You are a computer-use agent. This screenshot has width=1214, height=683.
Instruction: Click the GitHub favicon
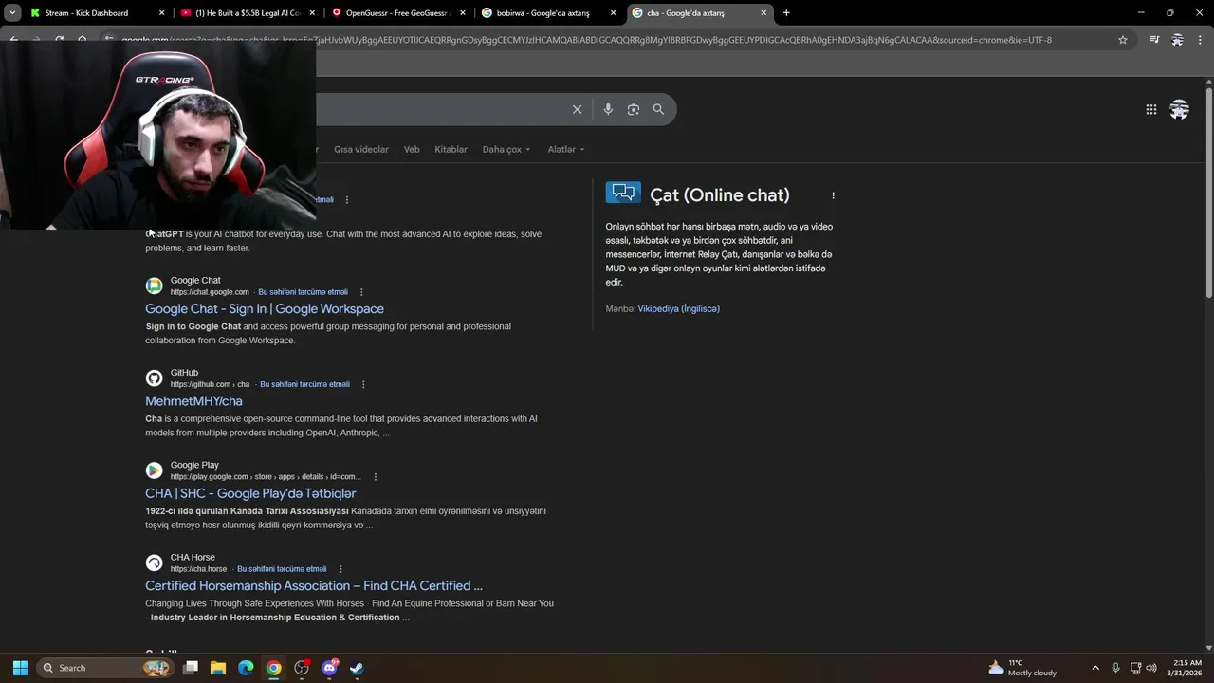click(x=154, y=378)
